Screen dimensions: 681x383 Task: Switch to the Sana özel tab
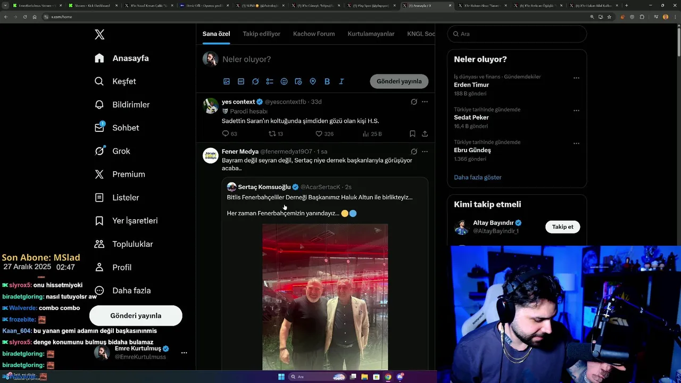pos(216,34)
